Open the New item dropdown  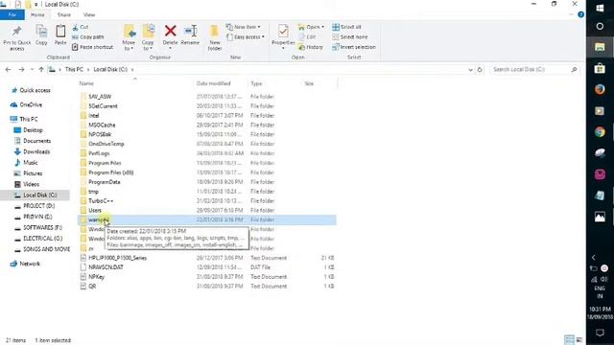(243, 27)
